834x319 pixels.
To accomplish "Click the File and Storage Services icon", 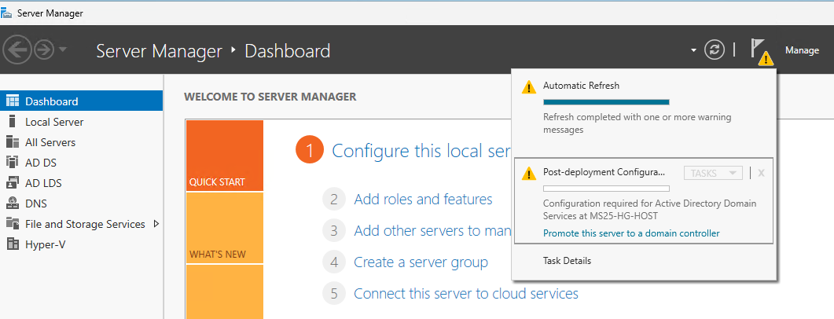I will (x=13, y=224).
